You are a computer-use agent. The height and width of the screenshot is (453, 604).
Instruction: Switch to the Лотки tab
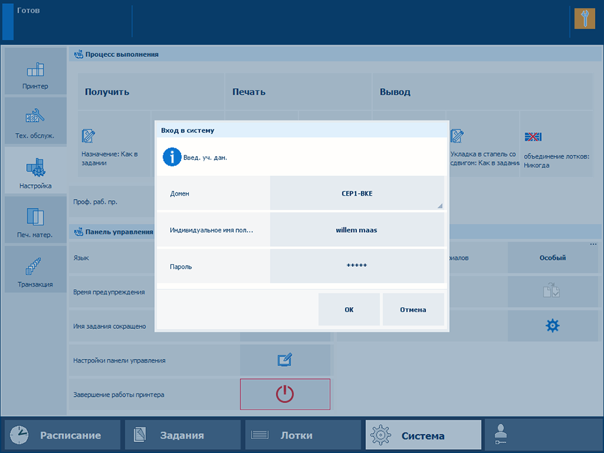[x=303, y=435]
